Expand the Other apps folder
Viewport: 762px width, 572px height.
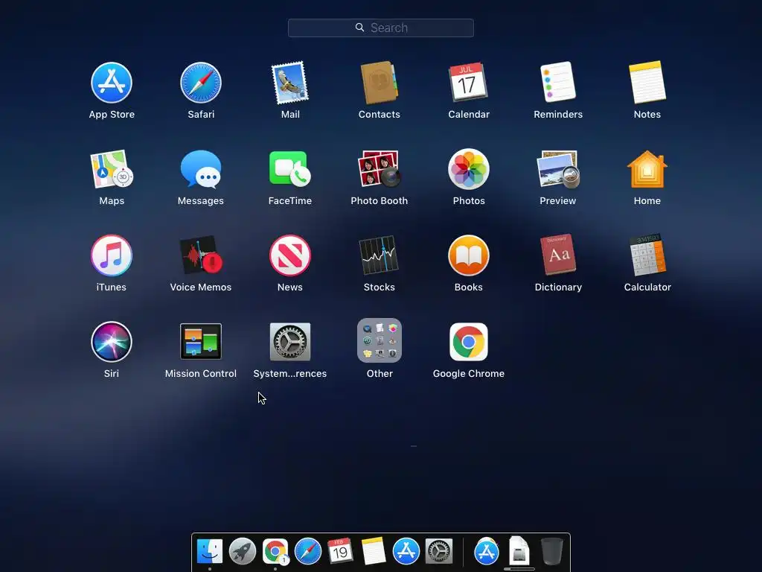[x=380, y=340]
